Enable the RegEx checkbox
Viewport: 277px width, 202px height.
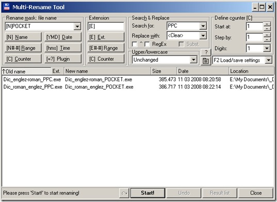click(x=147, y=44)
